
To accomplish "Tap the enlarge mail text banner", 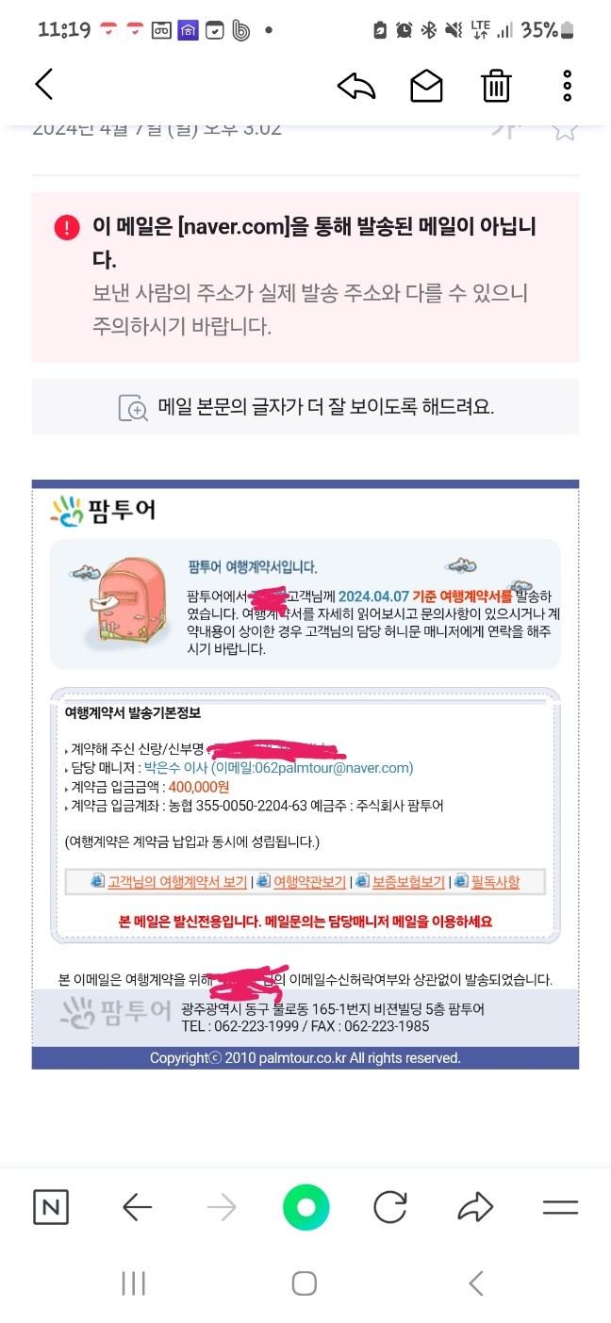I will coord(305,407).
